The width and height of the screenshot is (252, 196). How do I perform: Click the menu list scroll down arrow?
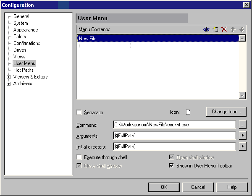click(x=242, y=96)
